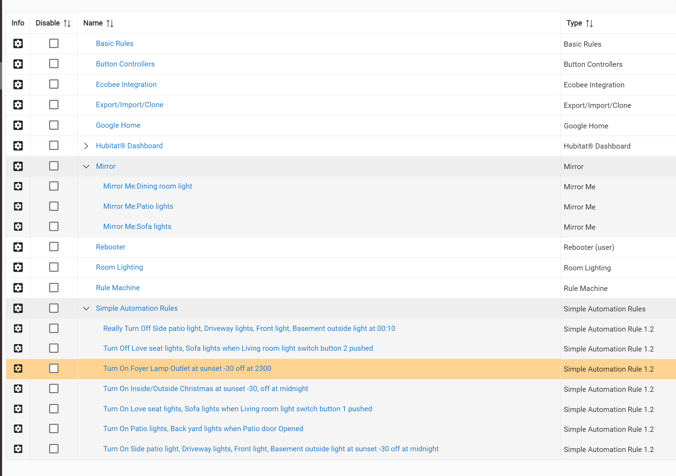Sort by Name column arrows
The height and width of the screenshot is (476, 676).
tap(110, 23)
